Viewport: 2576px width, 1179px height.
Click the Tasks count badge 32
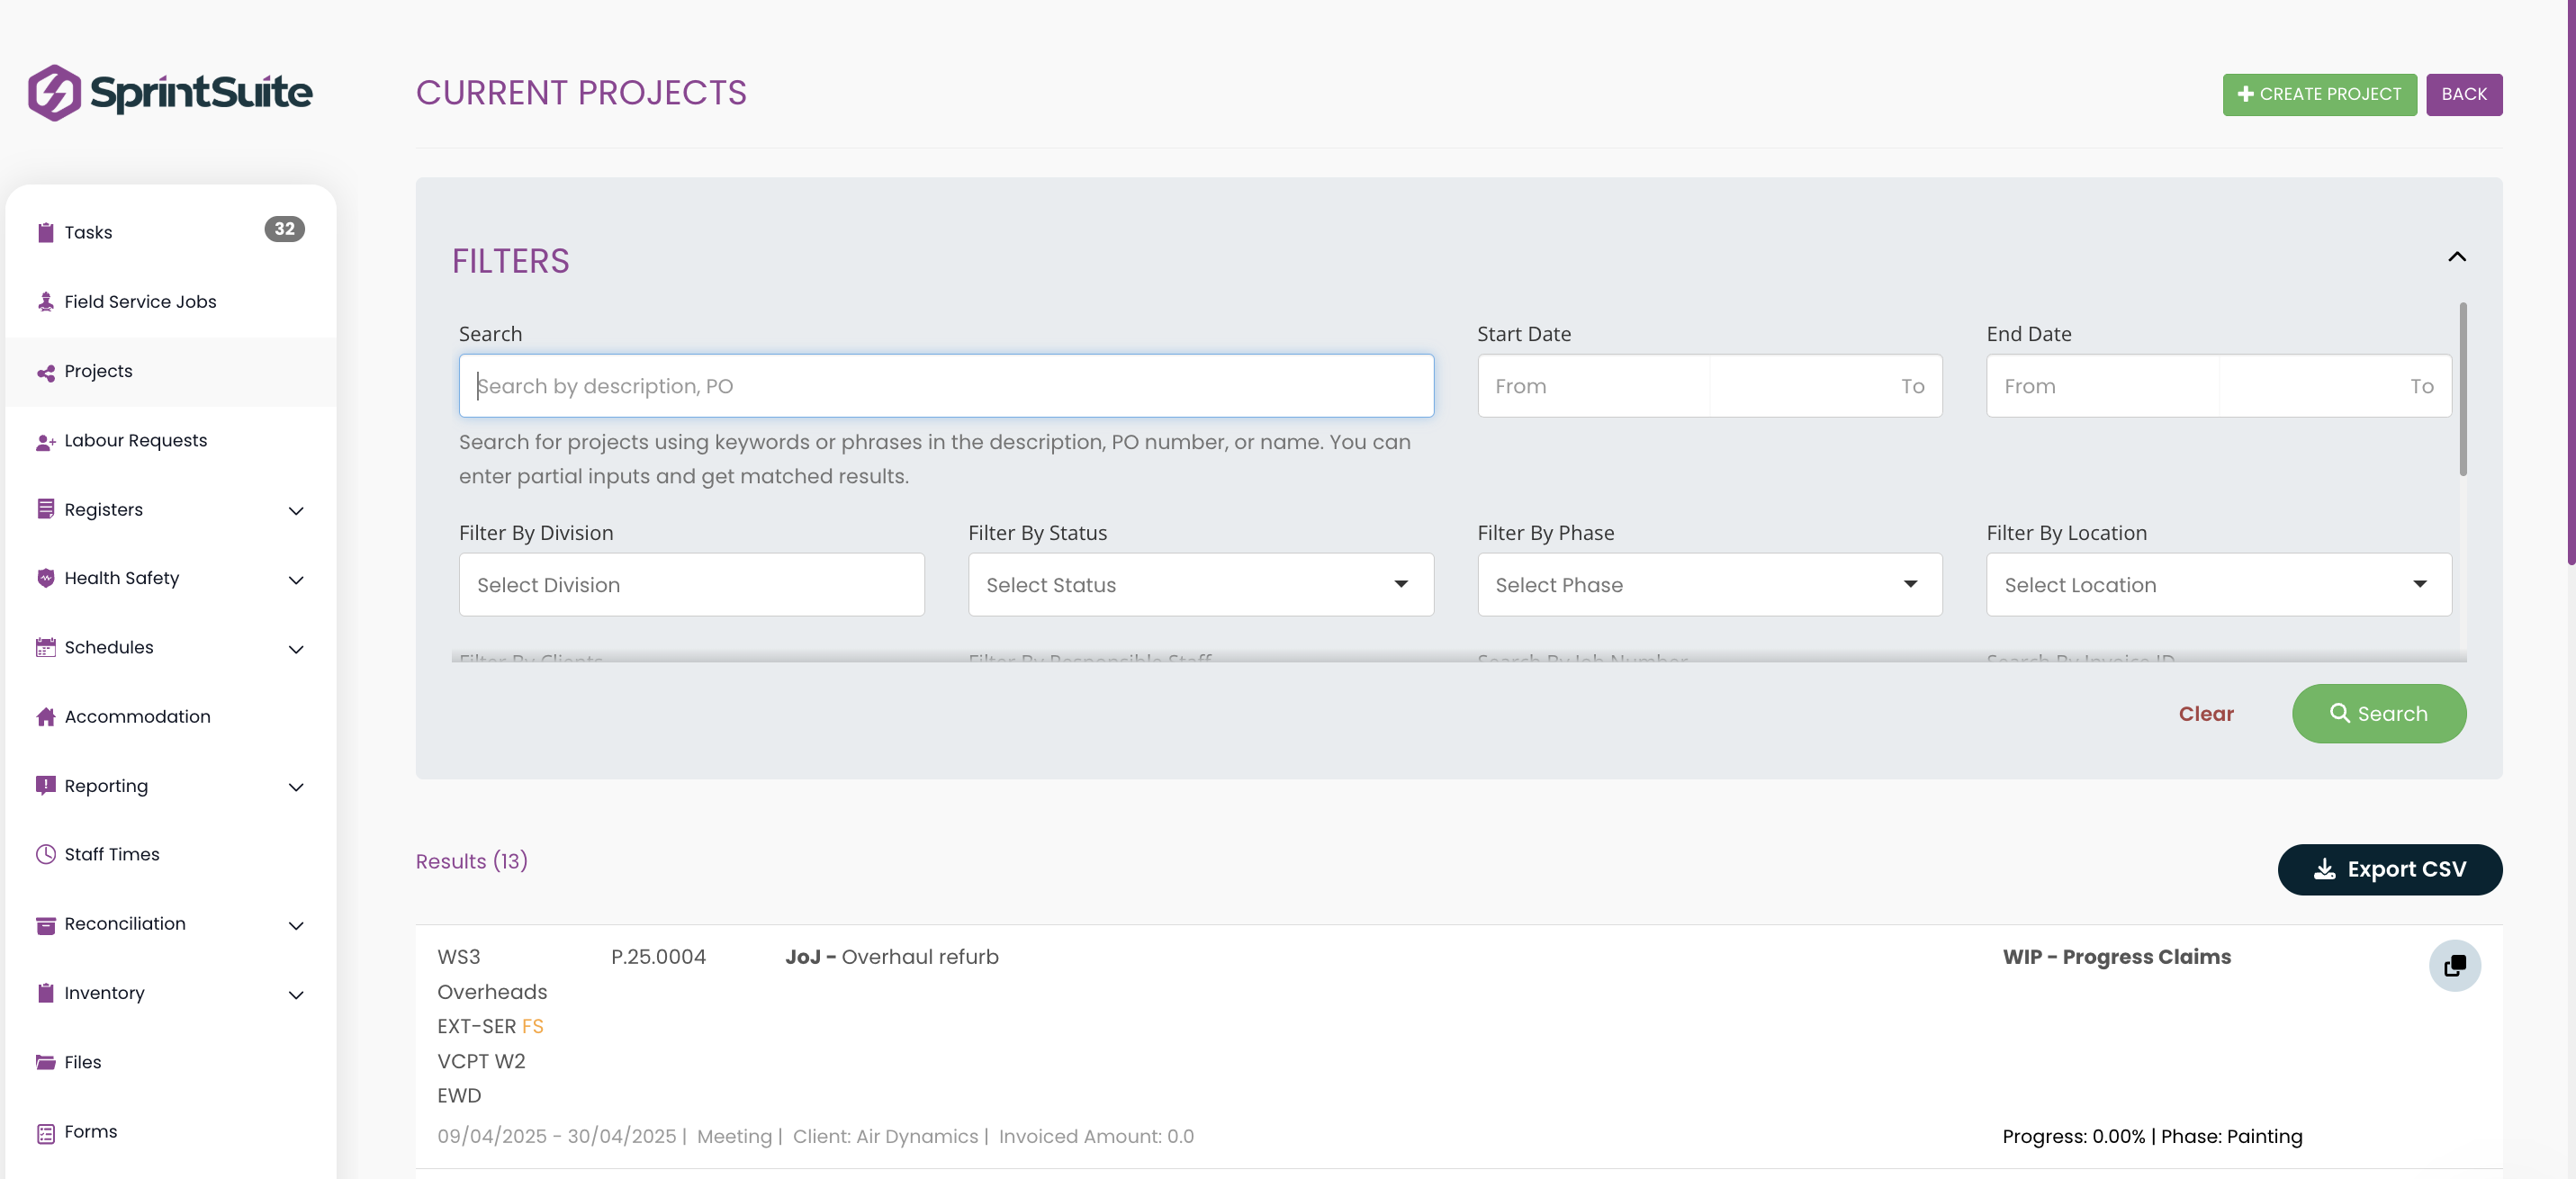pos(284,229)
